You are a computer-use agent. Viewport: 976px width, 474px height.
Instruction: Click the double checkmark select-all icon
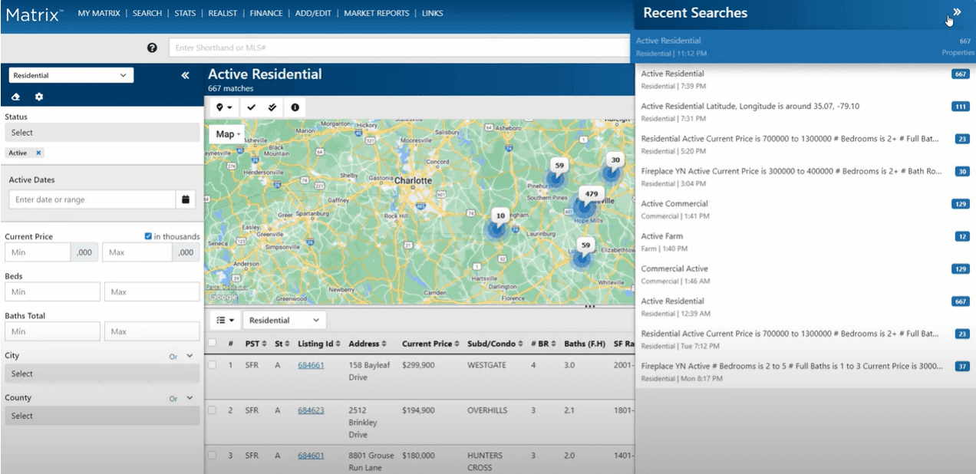click(272, 107)
